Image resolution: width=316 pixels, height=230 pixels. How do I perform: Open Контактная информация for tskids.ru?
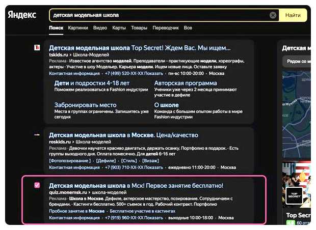click(x=74, y=73)
